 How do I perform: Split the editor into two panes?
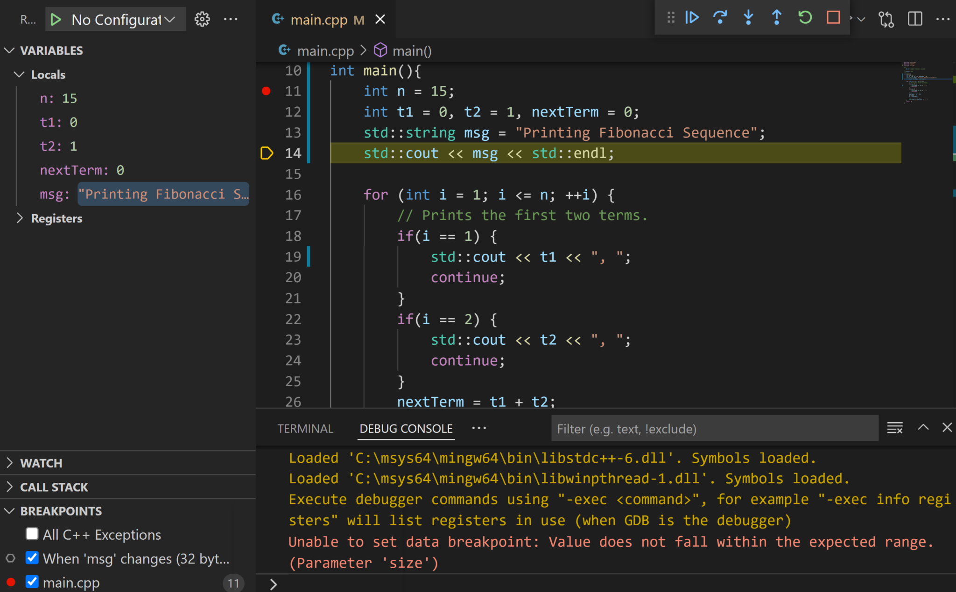tap(914, 19)
